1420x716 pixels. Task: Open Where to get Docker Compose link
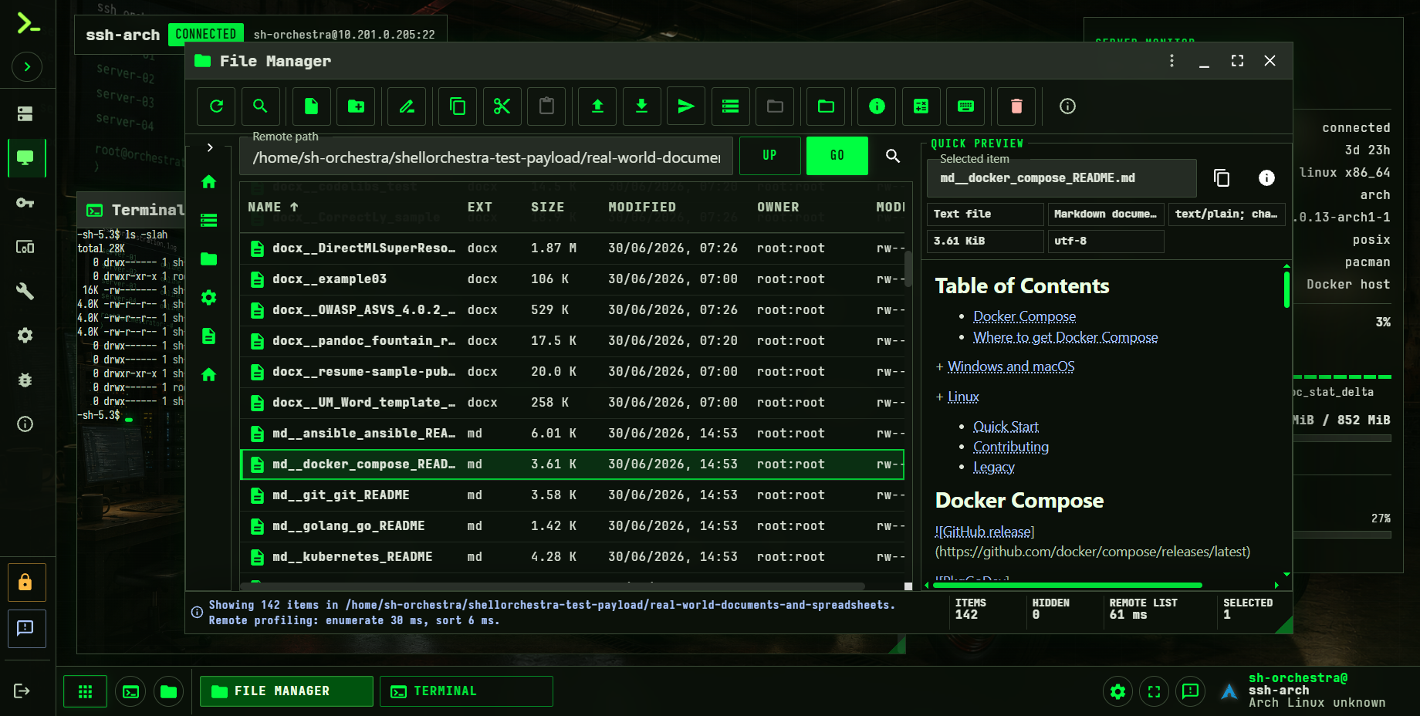tap(1065, 337)
